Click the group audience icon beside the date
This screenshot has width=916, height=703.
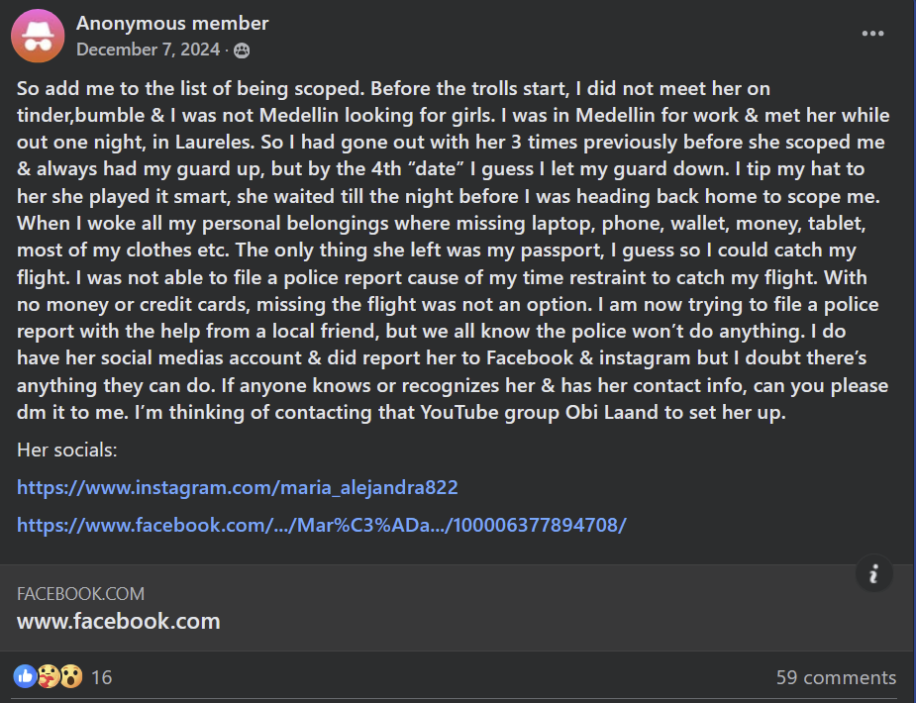point(242,50)
